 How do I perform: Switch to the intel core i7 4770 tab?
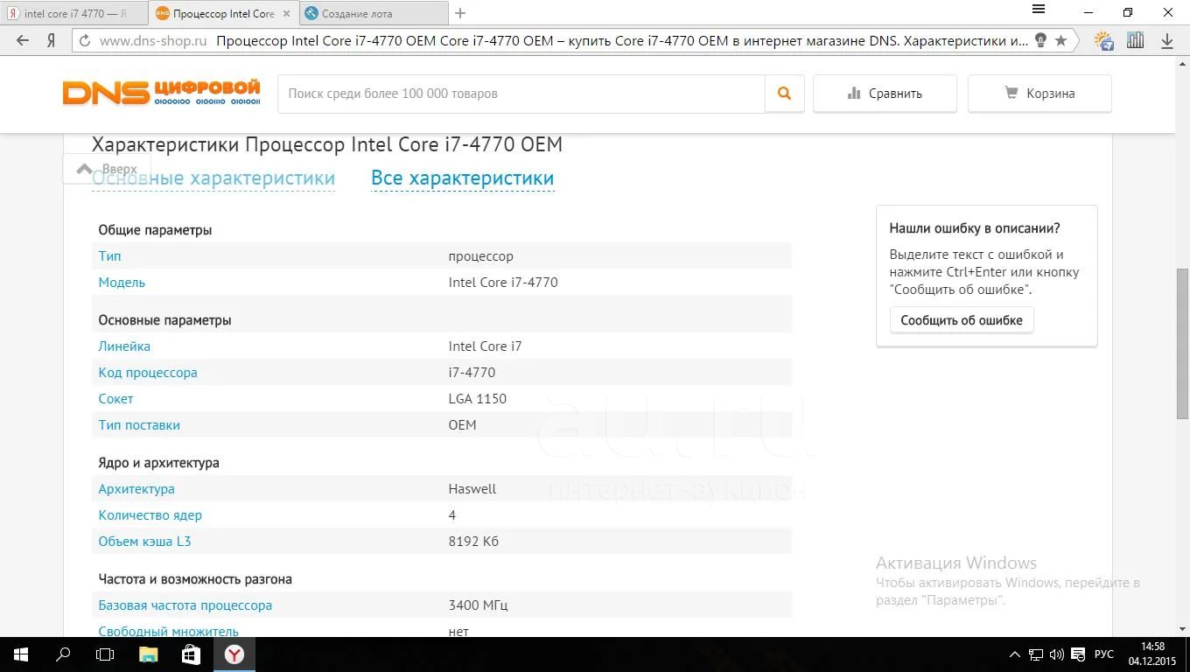74,14
